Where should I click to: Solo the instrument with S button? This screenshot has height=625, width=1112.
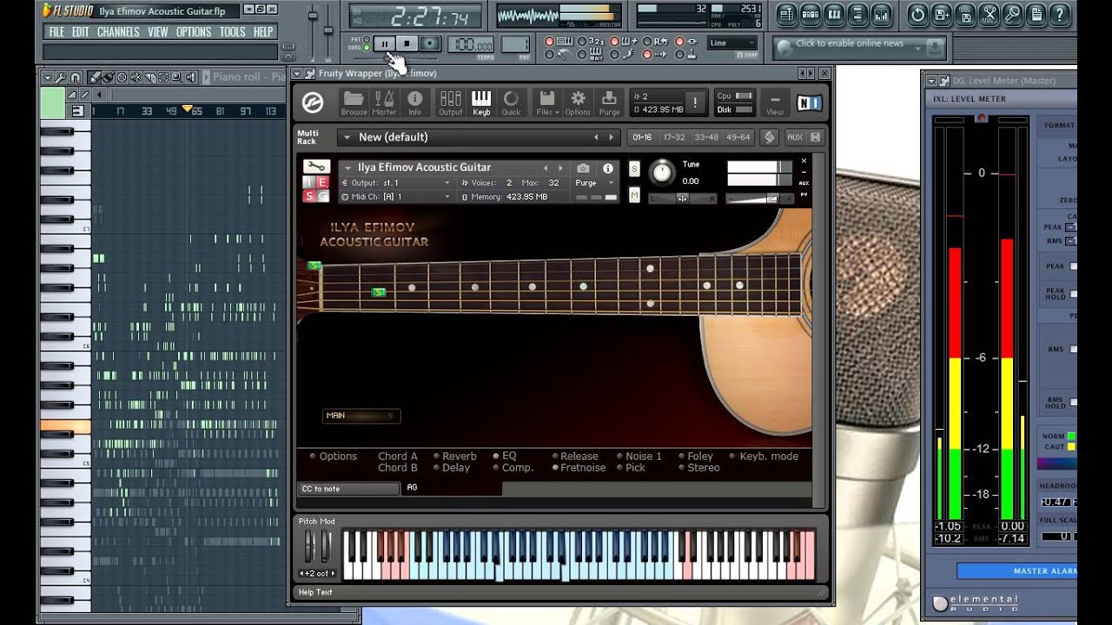[x=634, y=168]
